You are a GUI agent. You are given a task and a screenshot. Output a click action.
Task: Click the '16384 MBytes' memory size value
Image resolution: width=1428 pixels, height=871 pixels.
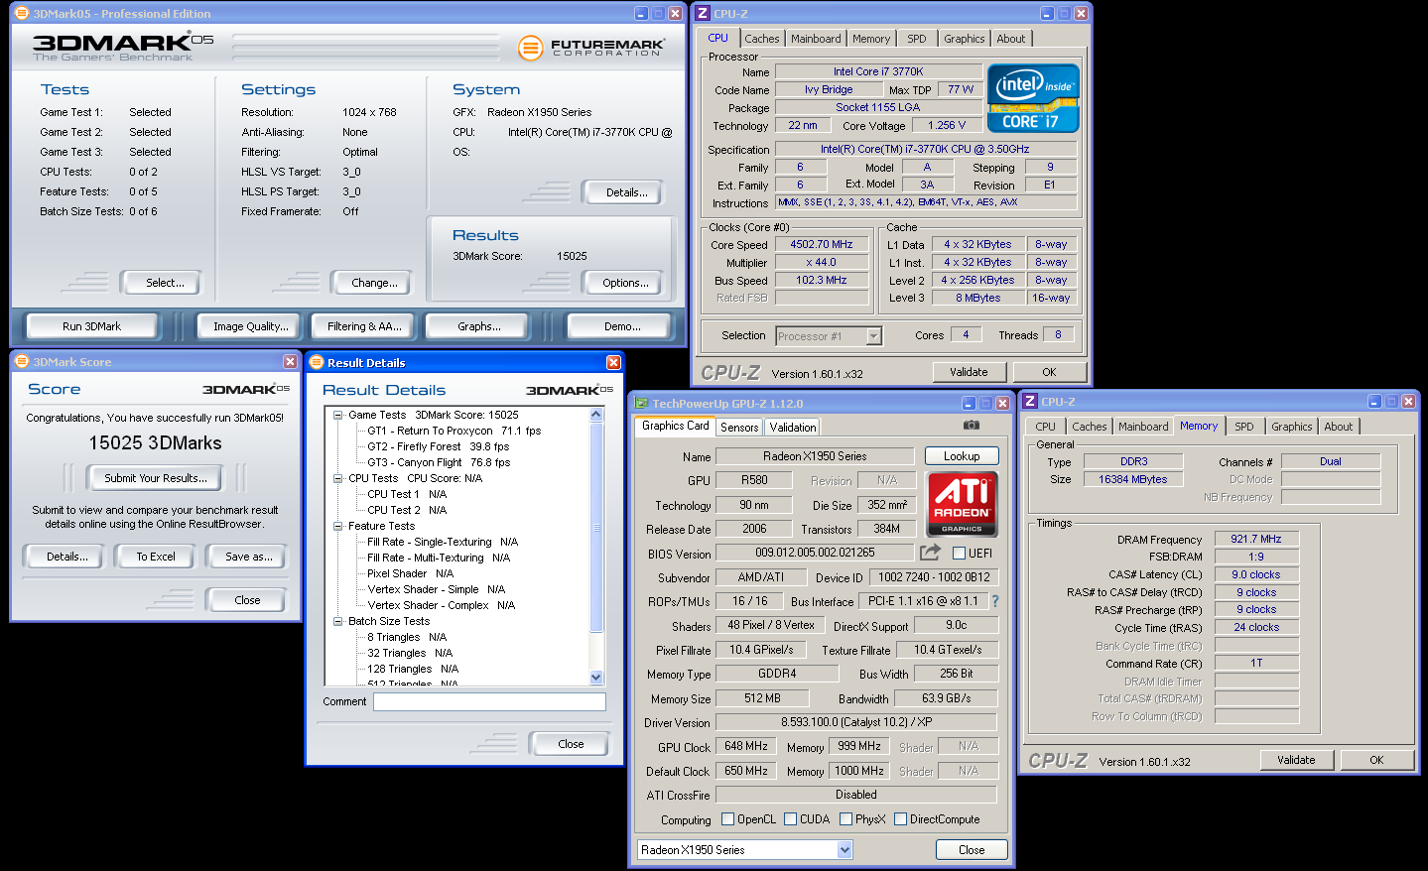pyautogui.click(x=1133, y=479)
